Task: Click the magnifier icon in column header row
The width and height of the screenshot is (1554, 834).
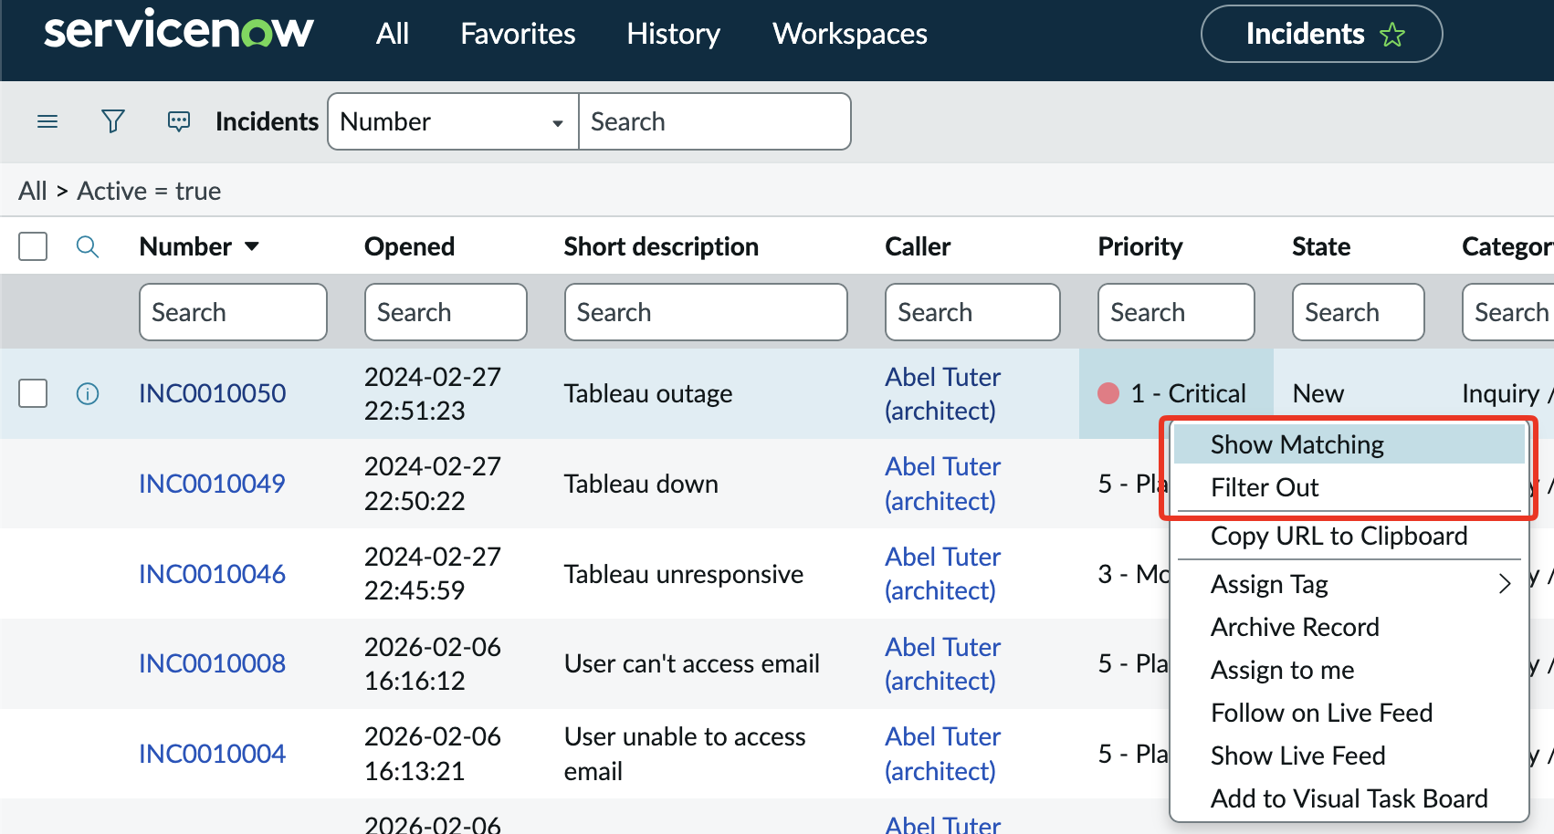Action: click(x=88, y=246)
